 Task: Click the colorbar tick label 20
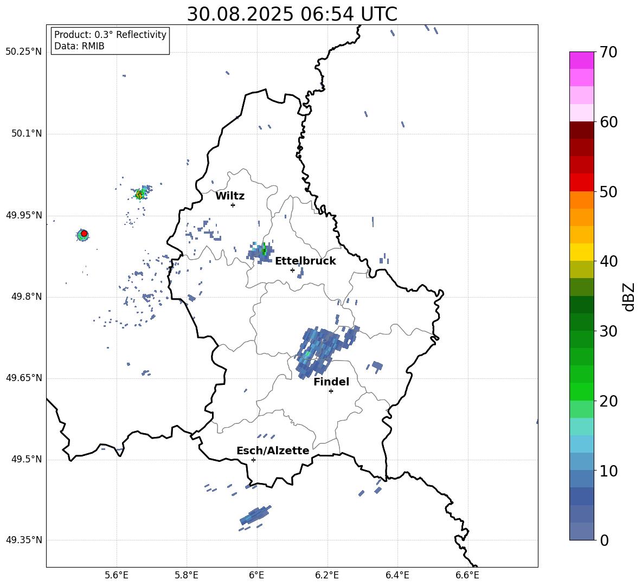point(608,401)
